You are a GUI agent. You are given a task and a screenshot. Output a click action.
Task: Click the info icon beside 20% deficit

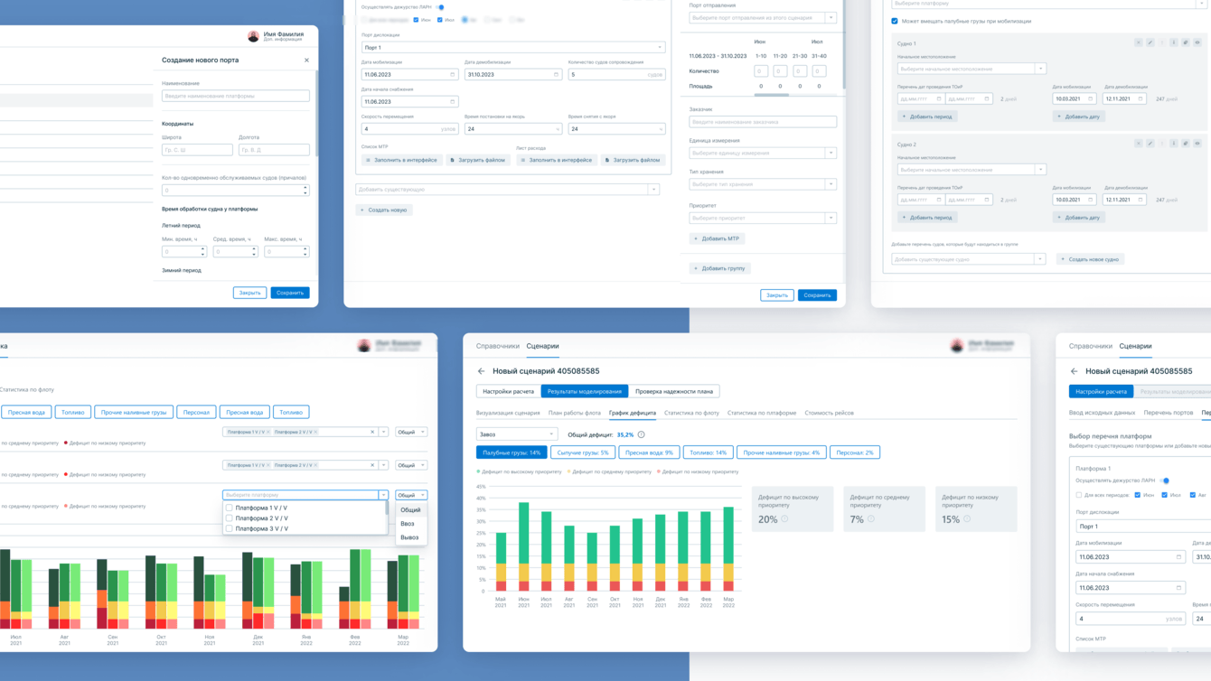[784, 519]
